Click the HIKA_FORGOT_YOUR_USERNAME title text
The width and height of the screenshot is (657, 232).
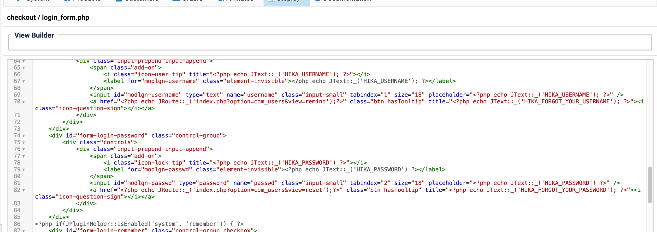568,102
